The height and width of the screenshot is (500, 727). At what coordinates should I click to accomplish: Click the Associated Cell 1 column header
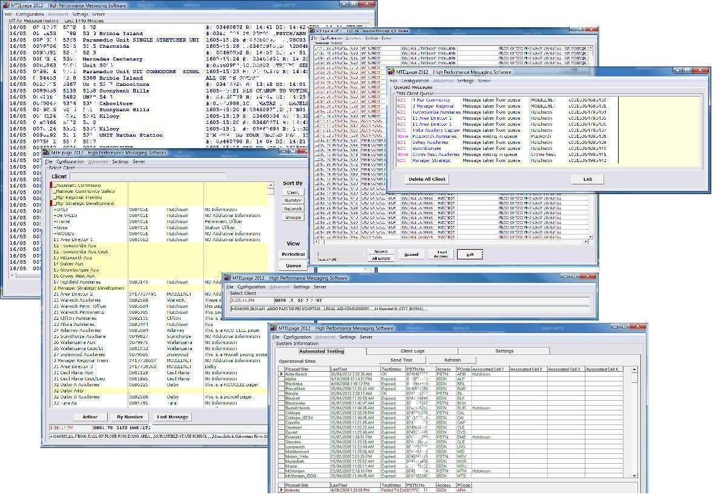coord(490,369)
